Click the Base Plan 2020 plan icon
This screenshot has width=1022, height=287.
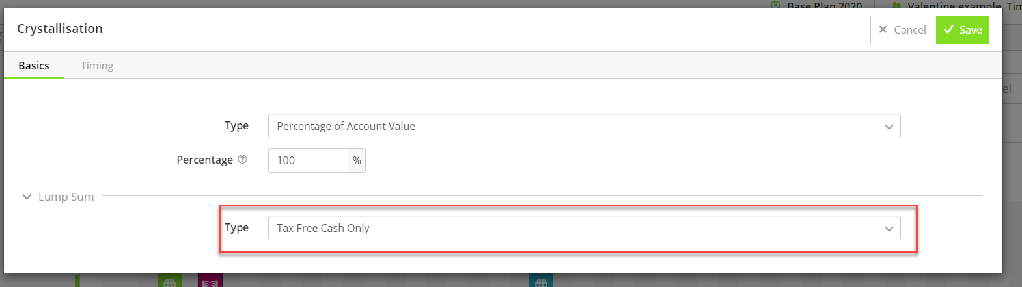[775, 5]
